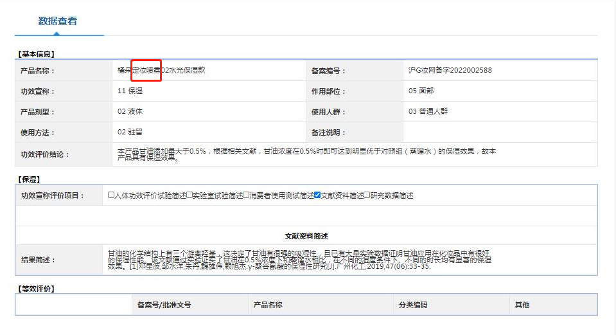
Task: Click the 功效评价结论： label
Action: [x=45, y=154]
